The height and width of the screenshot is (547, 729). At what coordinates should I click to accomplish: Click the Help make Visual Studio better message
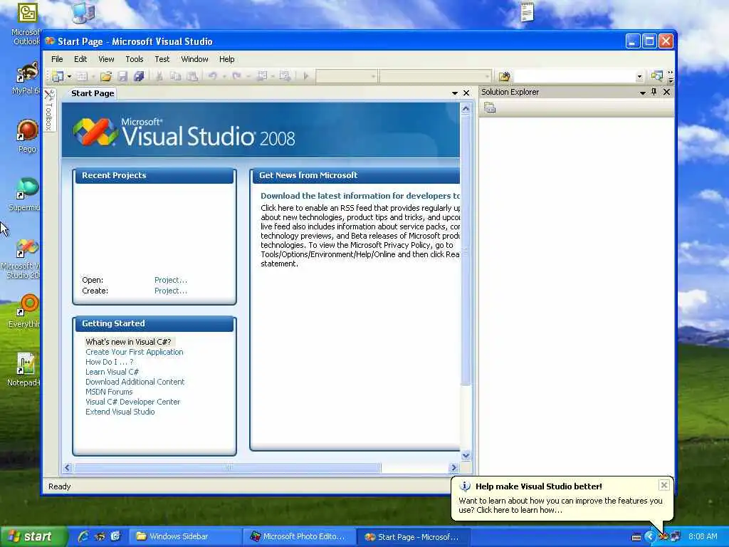click(560, 505)
